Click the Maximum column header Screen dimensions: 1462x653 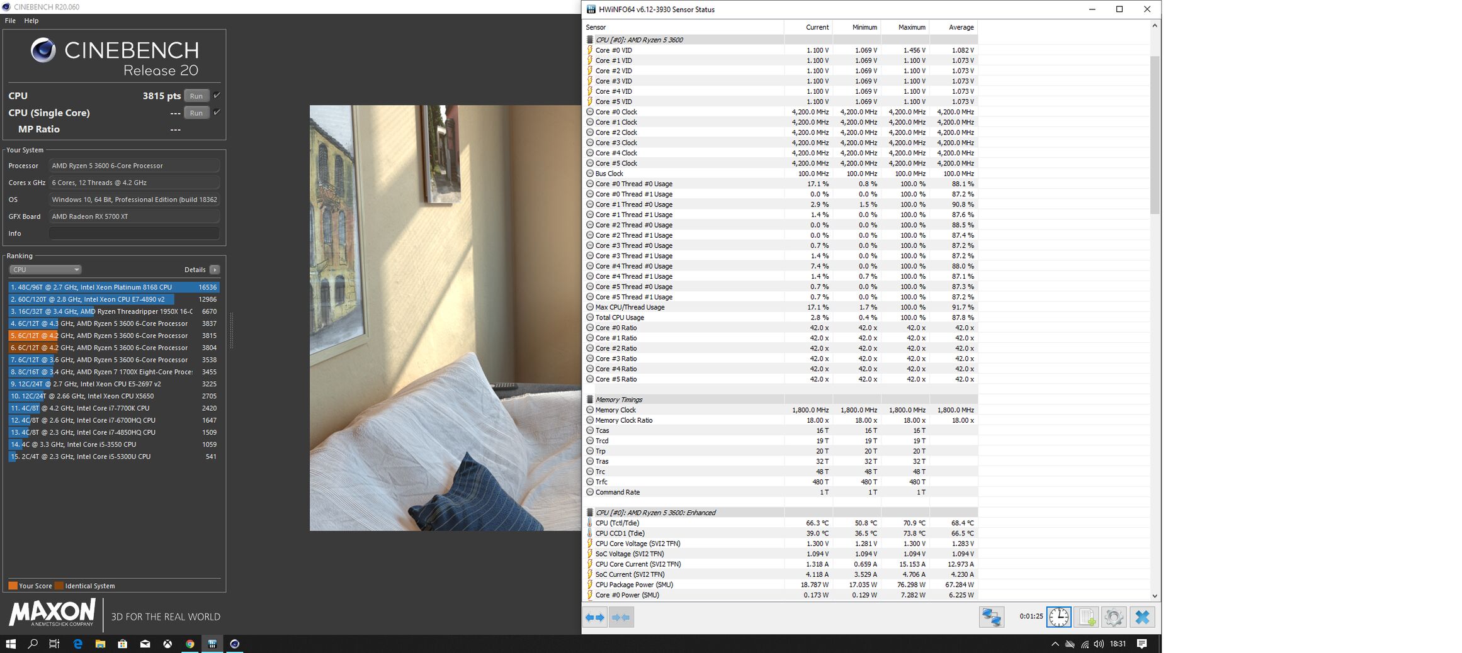coord(905,27)
